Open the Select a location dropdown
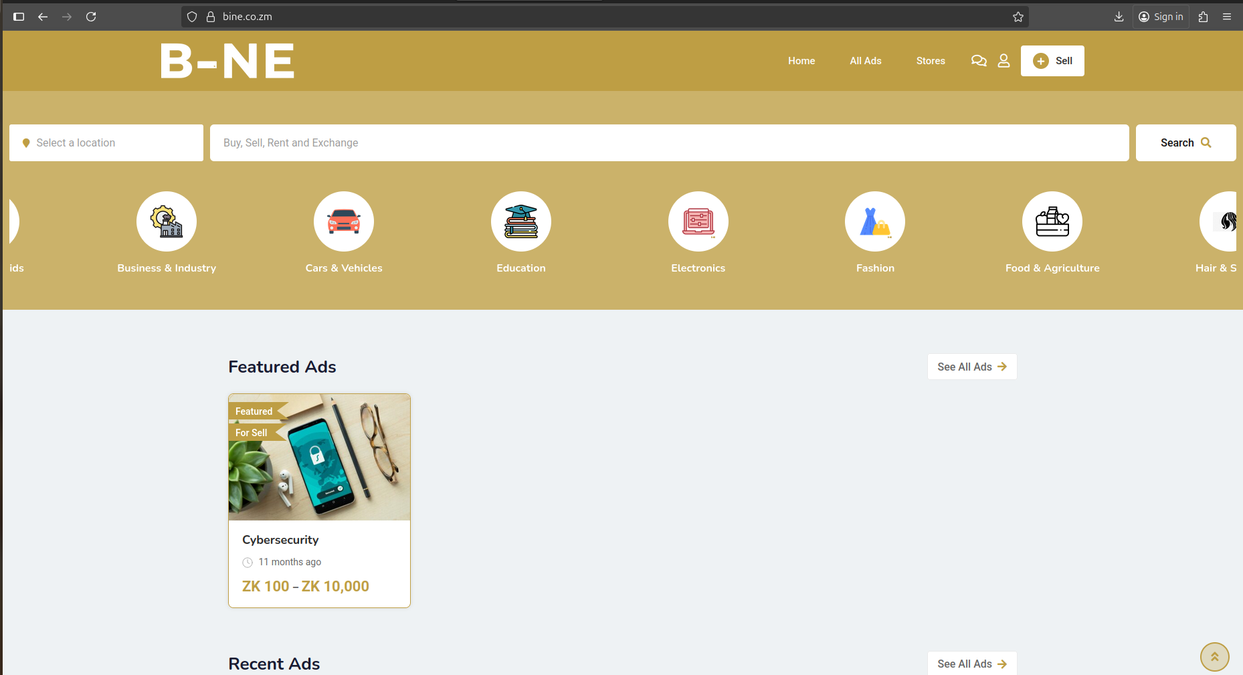Viewport: 1243px width, 675px height. 106,142
